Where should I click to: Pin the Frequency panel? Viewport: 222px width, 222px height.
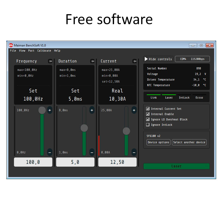pos(50,61)
